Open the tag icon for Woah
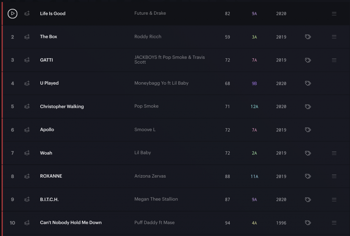 click(x=308, y=153)
